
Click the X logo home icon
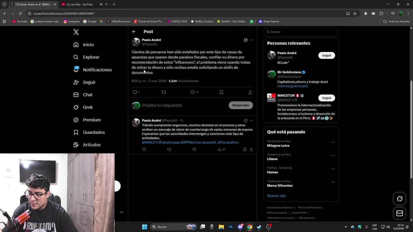[x=76, y=32]
